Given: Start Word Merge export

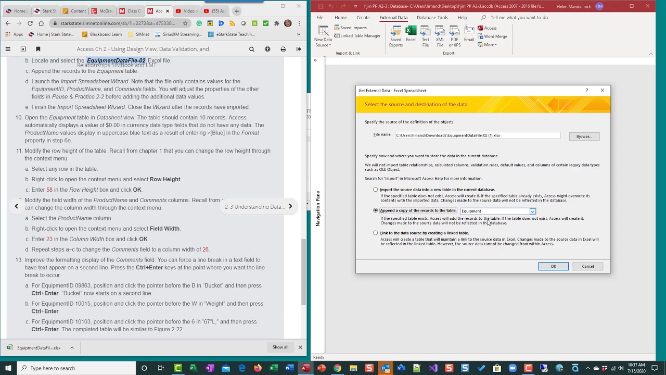Looking at the screenshot, I should pos(492,36).
